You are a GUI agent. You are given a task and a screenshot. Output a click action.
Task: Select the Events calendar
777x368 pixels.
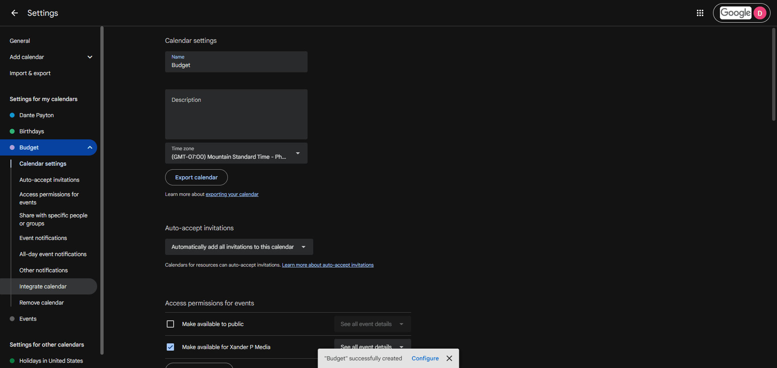[28, 319]
